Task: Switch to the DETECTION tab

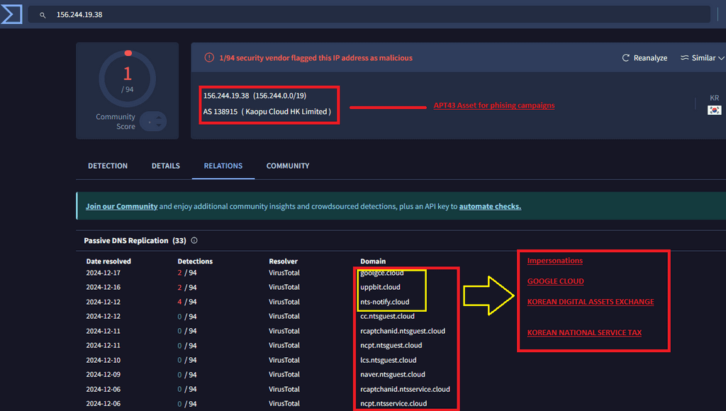Action: (108, 166)
